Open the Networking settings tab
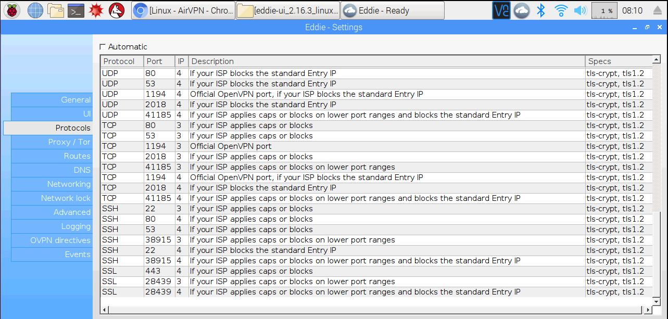This screenshot has height=319, width=668. 52,184
